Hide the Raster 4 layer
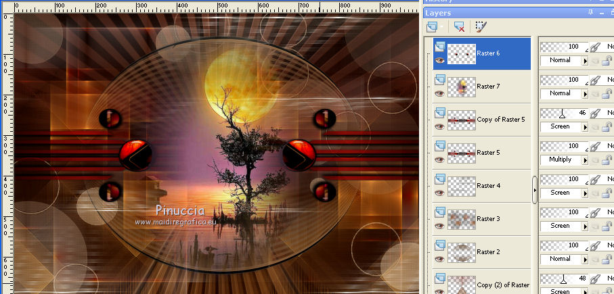This screenshot has height=294, width=614. (x=439, y=193)
